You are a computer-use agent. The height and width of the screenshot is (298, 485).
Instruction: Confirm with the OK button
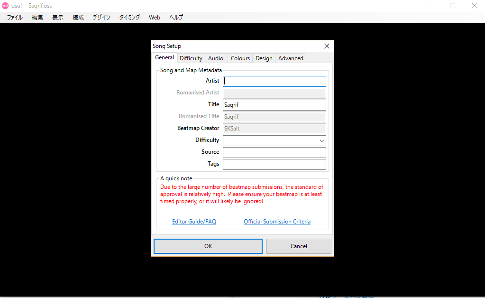tap(208, 246)
